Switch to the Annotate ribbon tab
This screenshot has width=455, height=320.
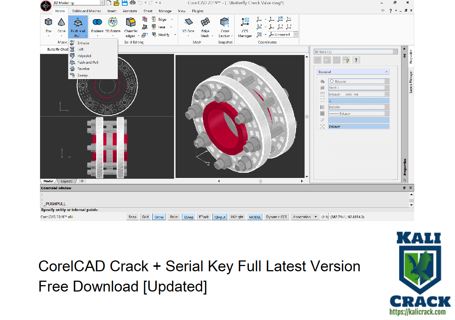(130, 11)
